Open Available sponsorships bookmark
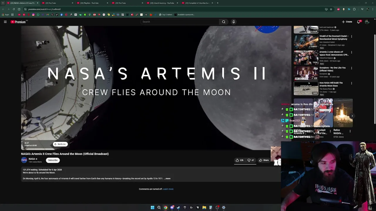The image size is (376, 211). click(184, 15)
